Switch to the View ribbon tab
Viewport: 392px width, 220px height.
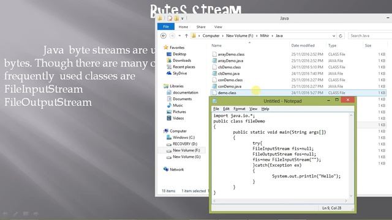[218, 27]
